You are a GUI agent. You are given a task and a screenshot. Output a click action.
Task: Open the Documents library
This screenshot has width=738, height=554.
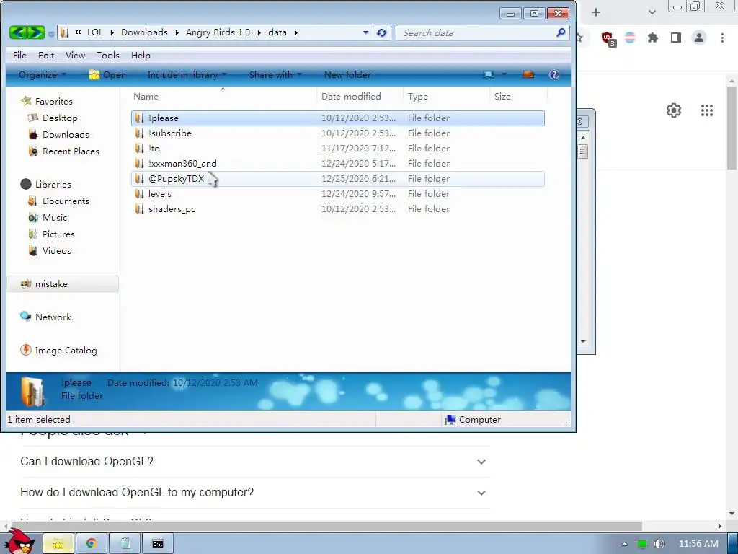point(66,201)
